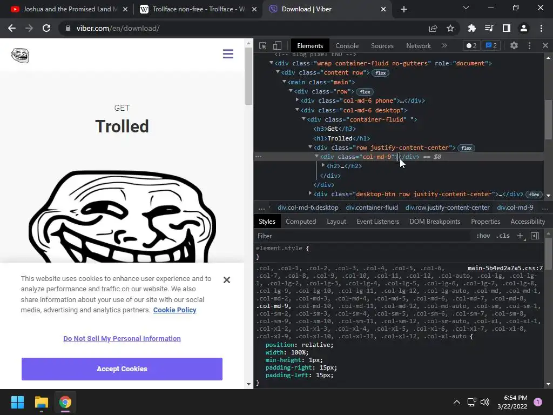This screenshot has width=553, height=415.
Task: Open the Sources tab
Action: (x=382, y=46)
